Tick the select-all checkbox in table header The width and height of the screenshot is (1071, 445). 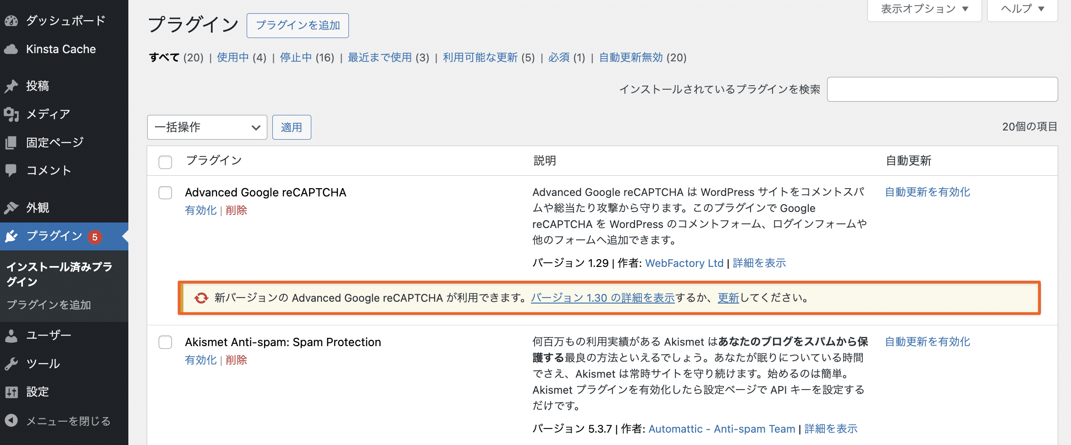(x=165, y=162)
